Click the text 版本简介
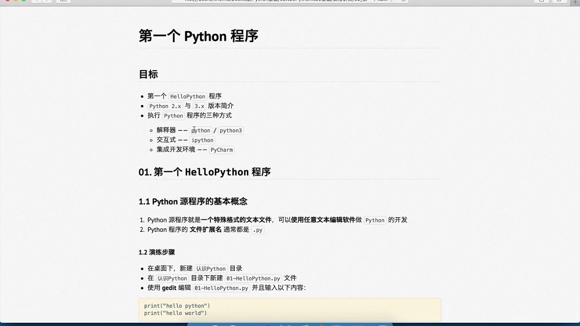This screenshot has height=326, width=580. tap(221, 105)
